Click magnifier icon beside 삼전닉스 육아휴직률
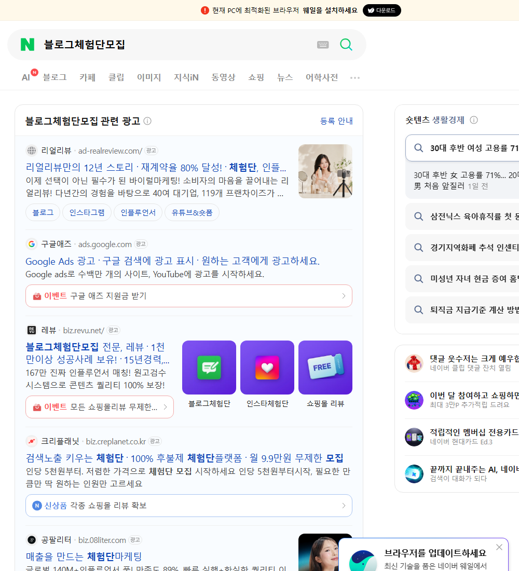 [419, 216]
